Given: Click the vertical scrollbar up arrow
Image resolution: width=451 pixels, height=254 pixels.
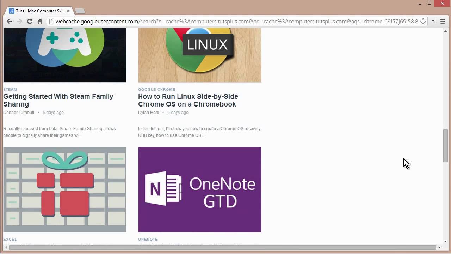Looking at the screenshot, I should click(446, 31).
